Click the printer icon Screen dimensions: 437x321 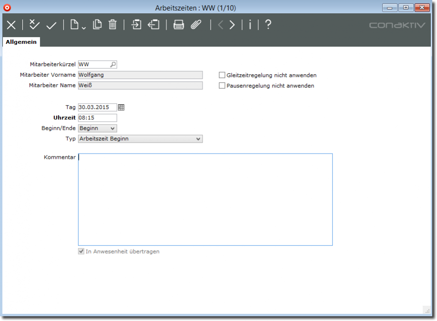[179, 25]
